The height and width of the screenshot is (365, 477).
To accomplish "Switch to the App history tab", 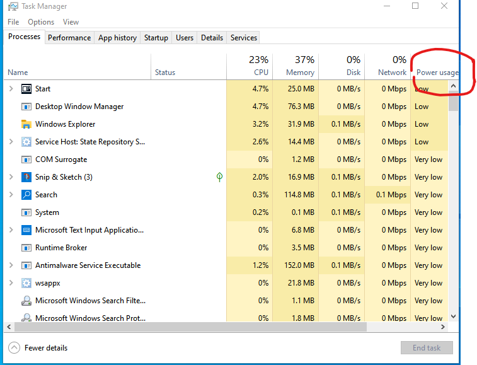I will (117, 38).
